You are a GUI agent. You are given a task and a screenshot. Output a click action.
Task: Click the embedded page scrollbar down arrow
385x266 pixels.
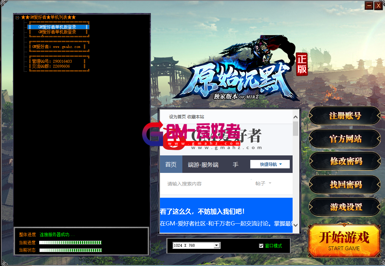point(296,225)
